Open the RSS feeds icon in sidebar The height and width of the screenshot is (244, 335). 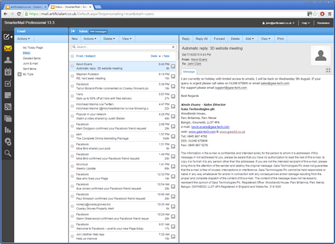coord(8,107)
